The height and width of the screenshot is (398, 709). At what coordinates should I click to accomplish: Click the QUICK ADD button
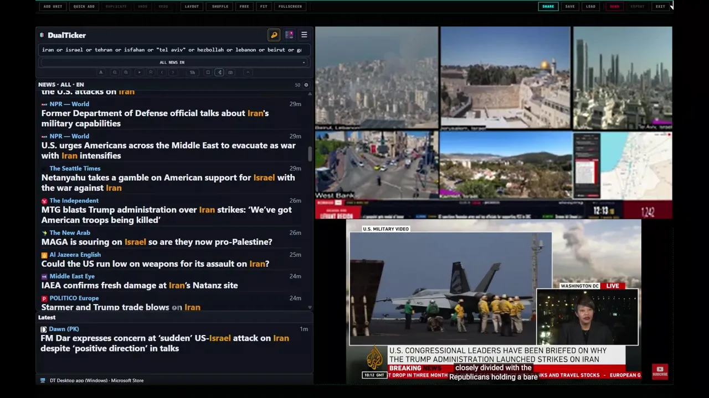click(84, 7)
